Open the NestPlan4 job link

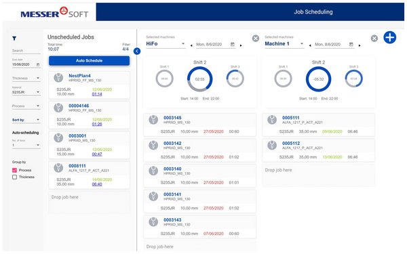tap(79, 76)
